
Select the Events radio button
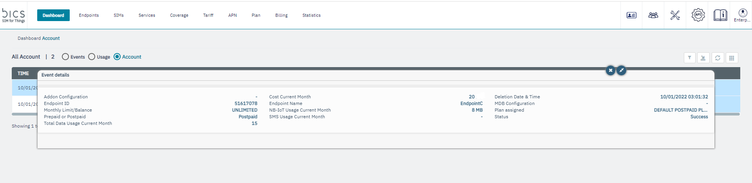click(65, 57)
